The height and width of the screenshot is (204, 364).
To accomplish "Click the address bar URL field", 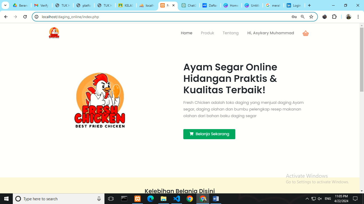I will [x=160, y=17].
